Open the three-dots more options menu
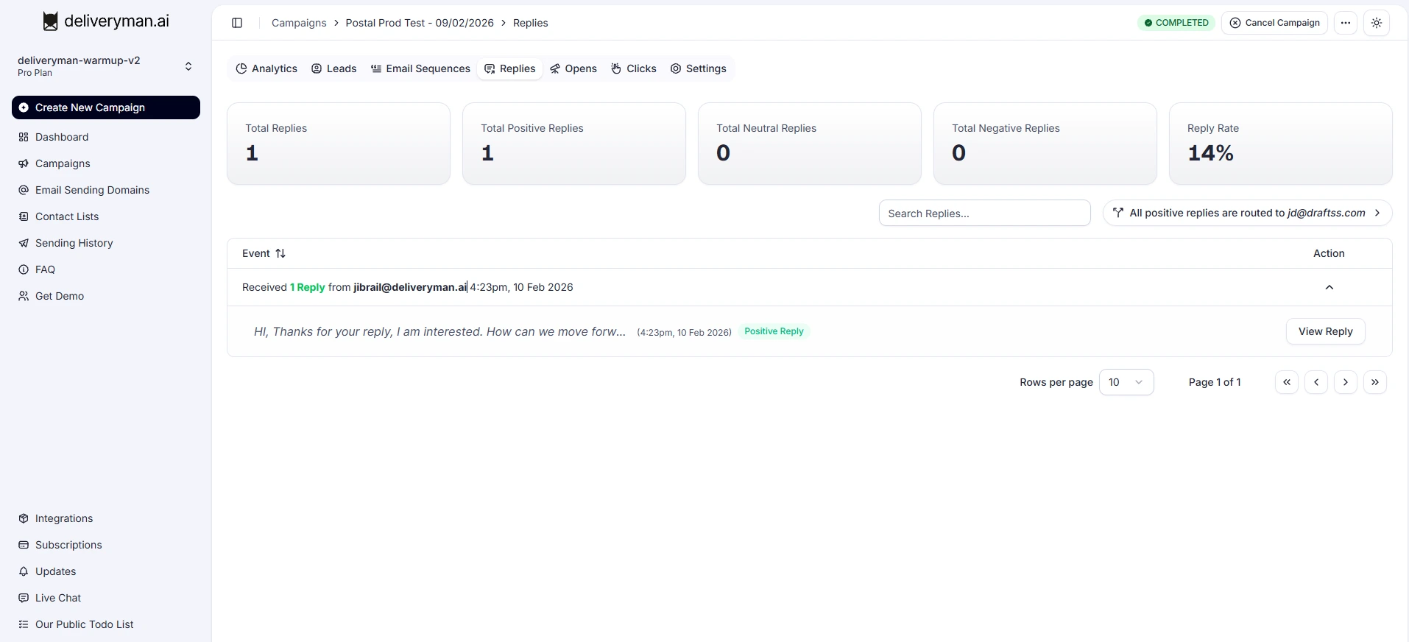 1345,23
